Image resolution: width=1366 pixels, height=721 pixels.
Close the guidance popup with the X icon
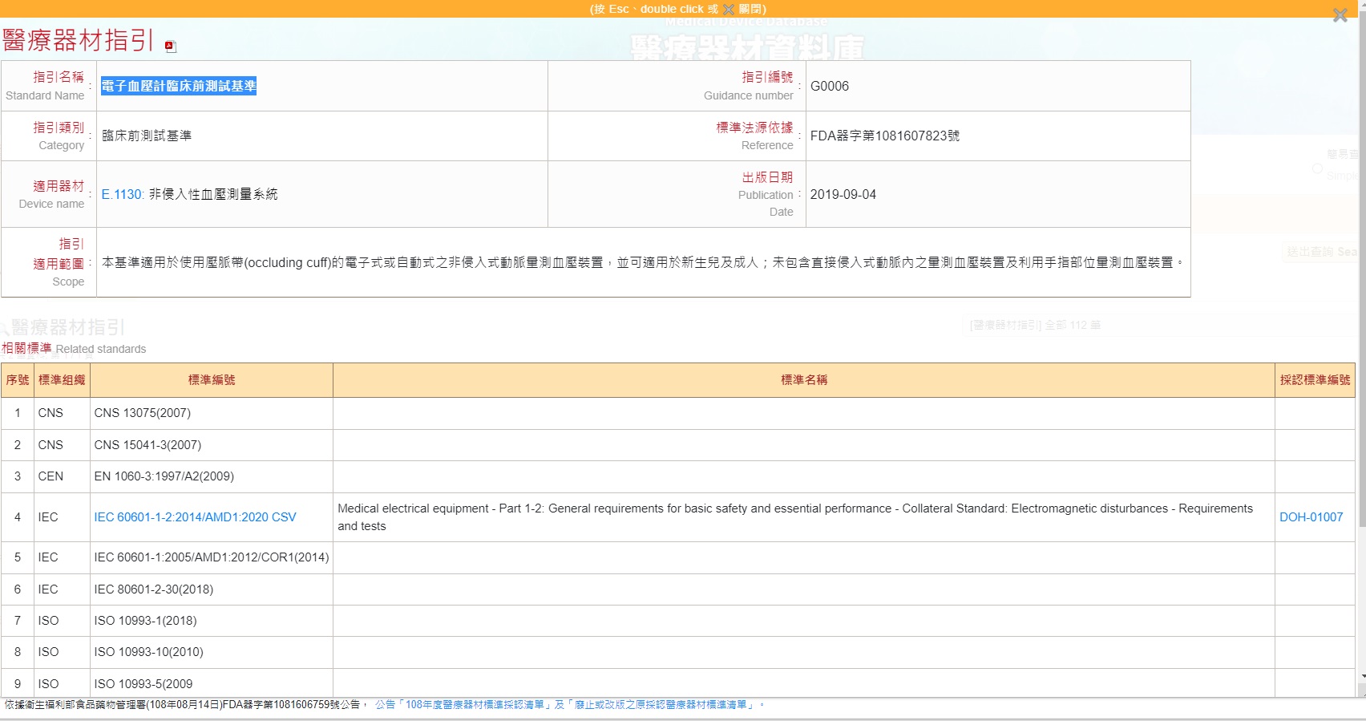click(1340, 15)
